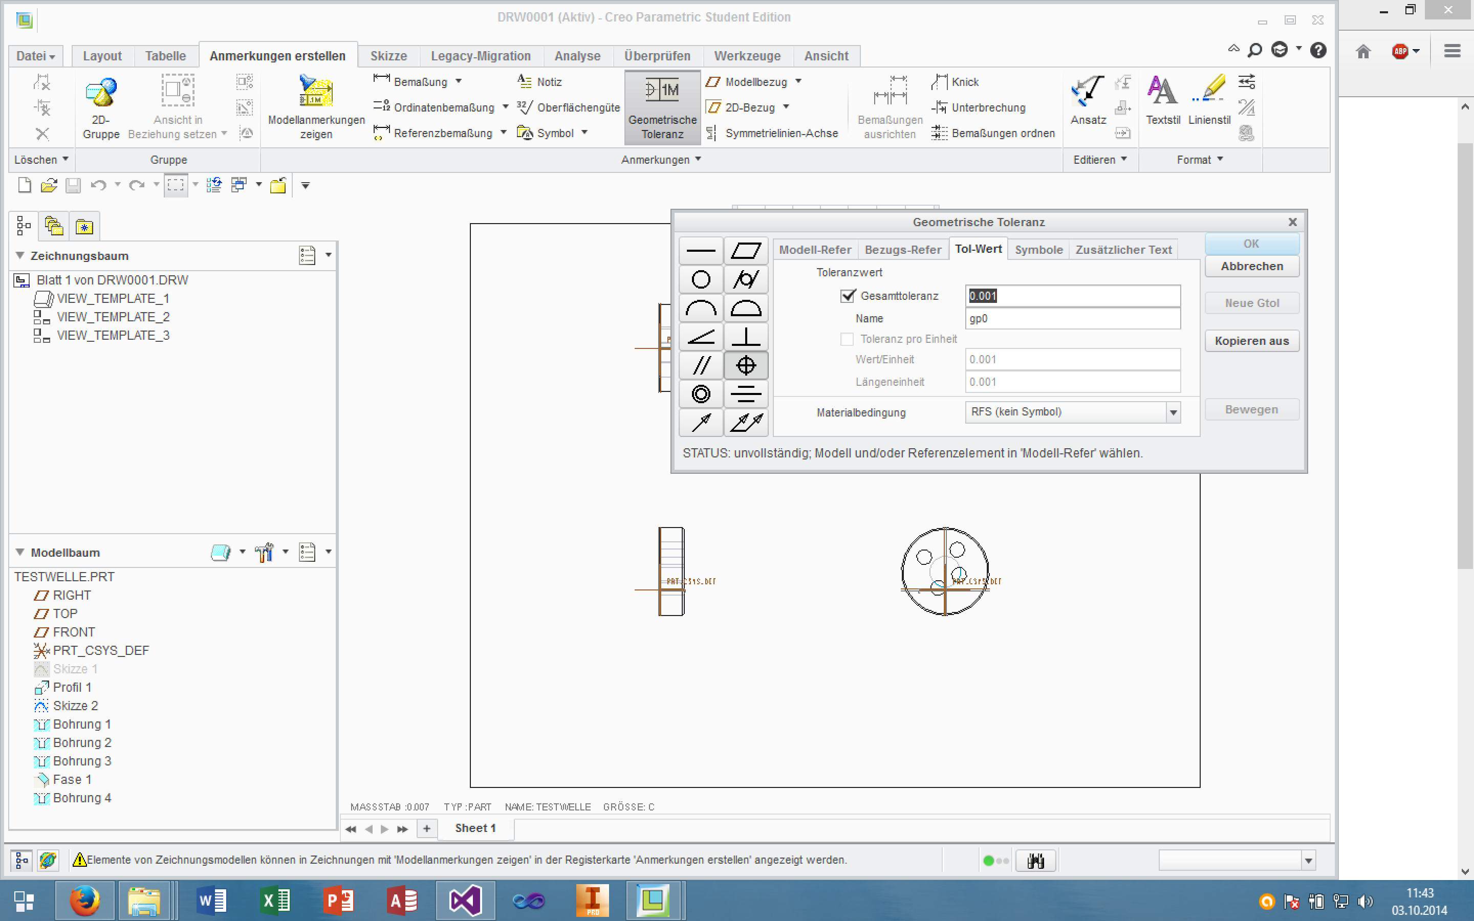The height and width of the screenshot is (921, 1474).
Task: Switch to the Bezugs-Refer tab
Action: (902, 250)
